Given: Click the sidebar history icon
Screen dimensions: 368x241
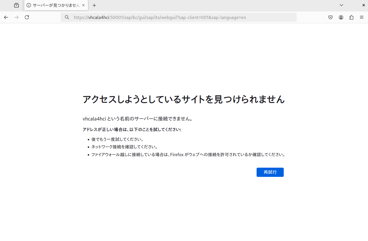Looking at the screenshot, I should click(x=16, y=5).
